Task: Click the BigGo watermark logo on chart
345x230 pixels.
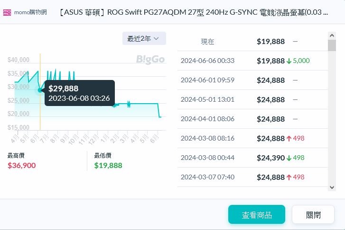Action: (150, 59)
